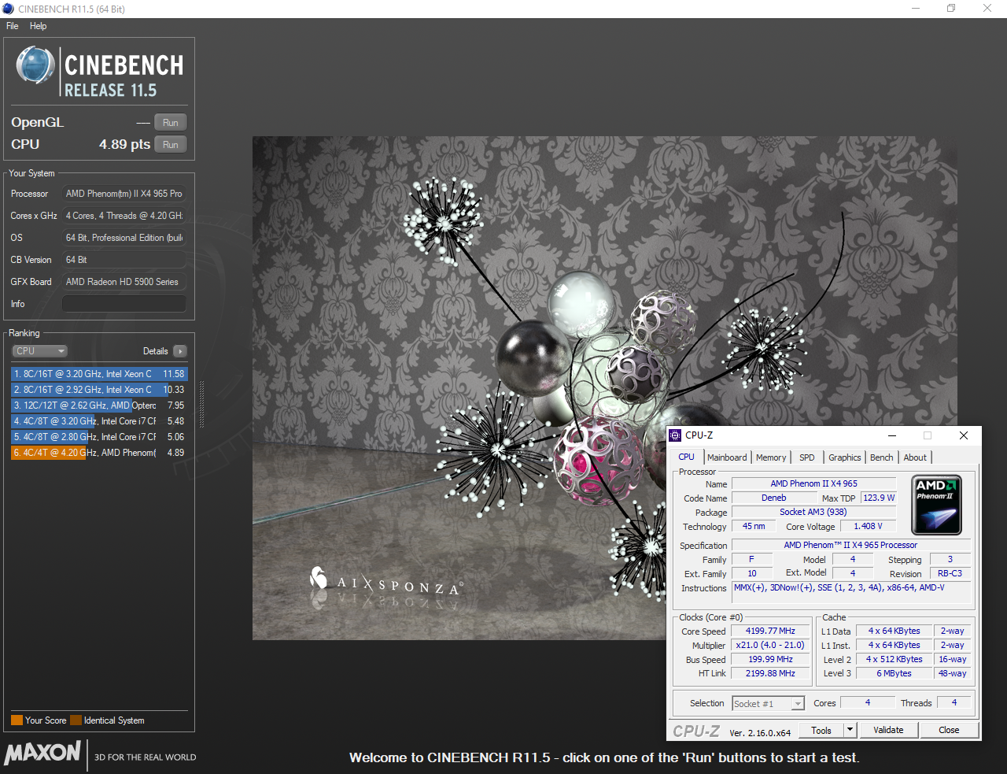
Task: Close the CPU-Z window with X
Action: tap(963, 435)
